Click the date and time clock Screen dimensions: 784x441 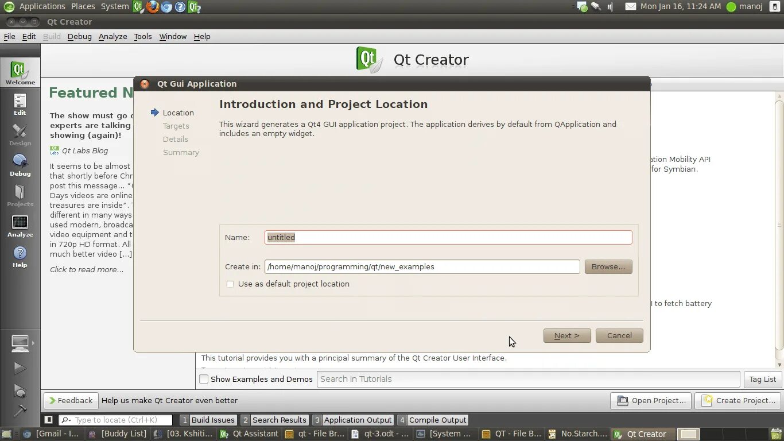681,6
